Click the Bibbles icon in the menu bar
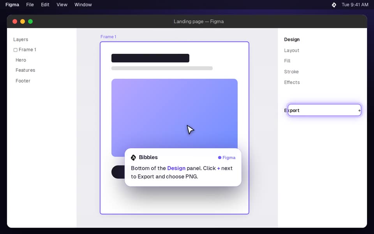Image resolution: width=374 pixels, height=234 pixels. [334, 5]
